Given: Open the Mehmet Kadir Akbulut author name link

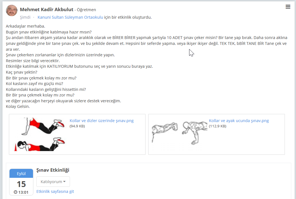Looking at the screenshot, I should pos(46,9).
